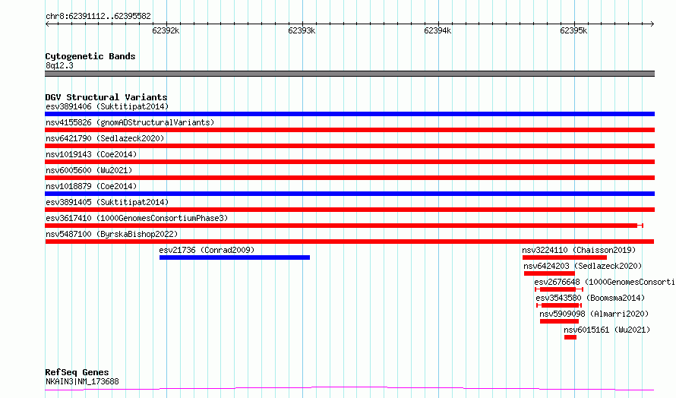The image size is (676, 398).
Task: Click the nsv5909098 (Almarri2020) red bar
Action: (x=559, y=321)
